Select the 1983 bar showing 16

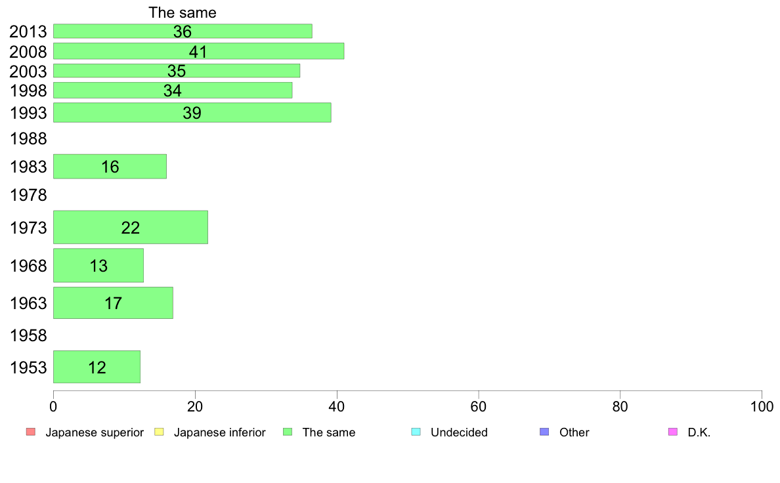[110, 166]
